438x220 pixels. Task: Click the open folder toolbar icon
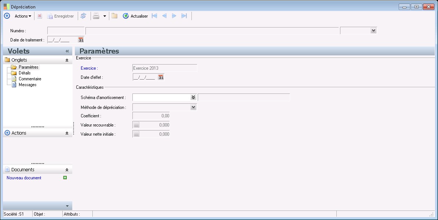pyautogui.click(x=114, y=16)
